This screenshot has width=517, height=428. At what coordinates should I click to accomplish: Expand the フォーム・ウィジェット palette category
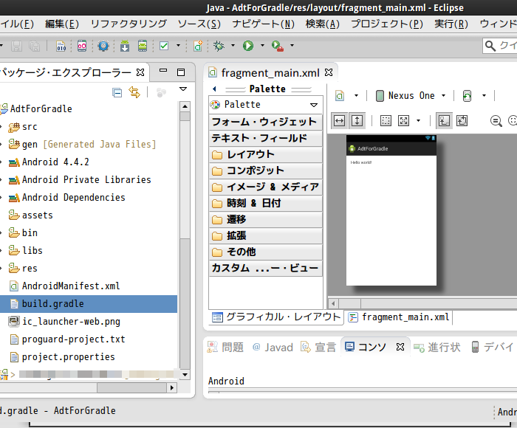click(x=265, y=122)
